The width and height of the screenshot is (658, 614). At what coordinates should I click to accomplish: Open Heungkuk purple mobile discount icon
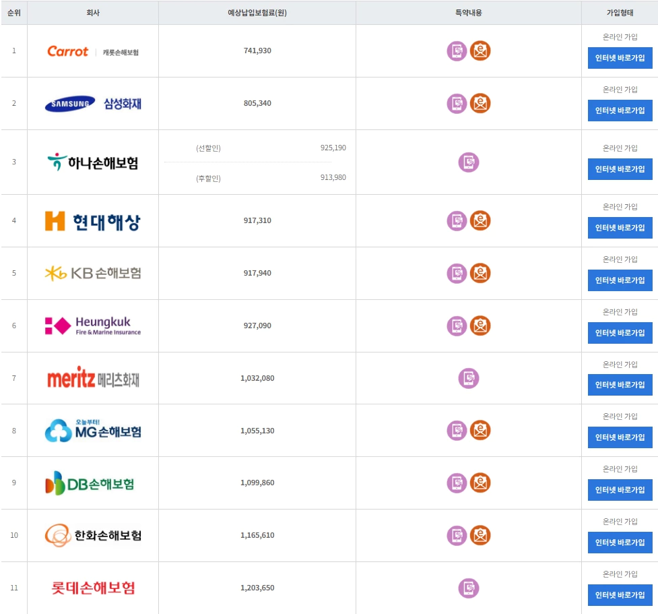coord(457,326)
